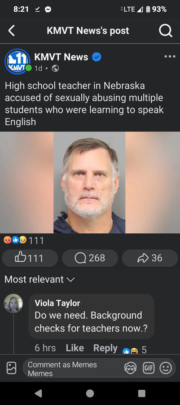
Task: Expand the Most relevant comment sort dropdown
Action: click(x=40, y=279)
